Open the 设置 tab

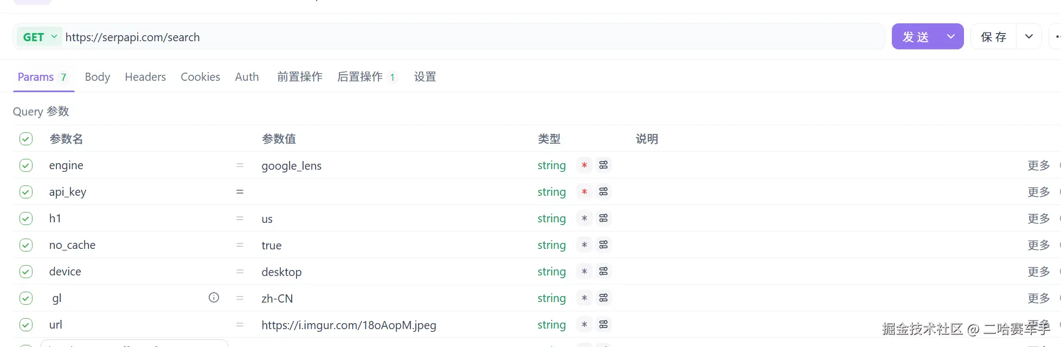[x=425, y=77]
